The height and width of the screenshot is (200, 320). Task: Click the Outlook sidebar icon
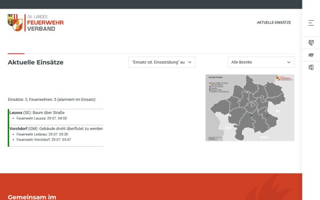click(x=311, y=67)
